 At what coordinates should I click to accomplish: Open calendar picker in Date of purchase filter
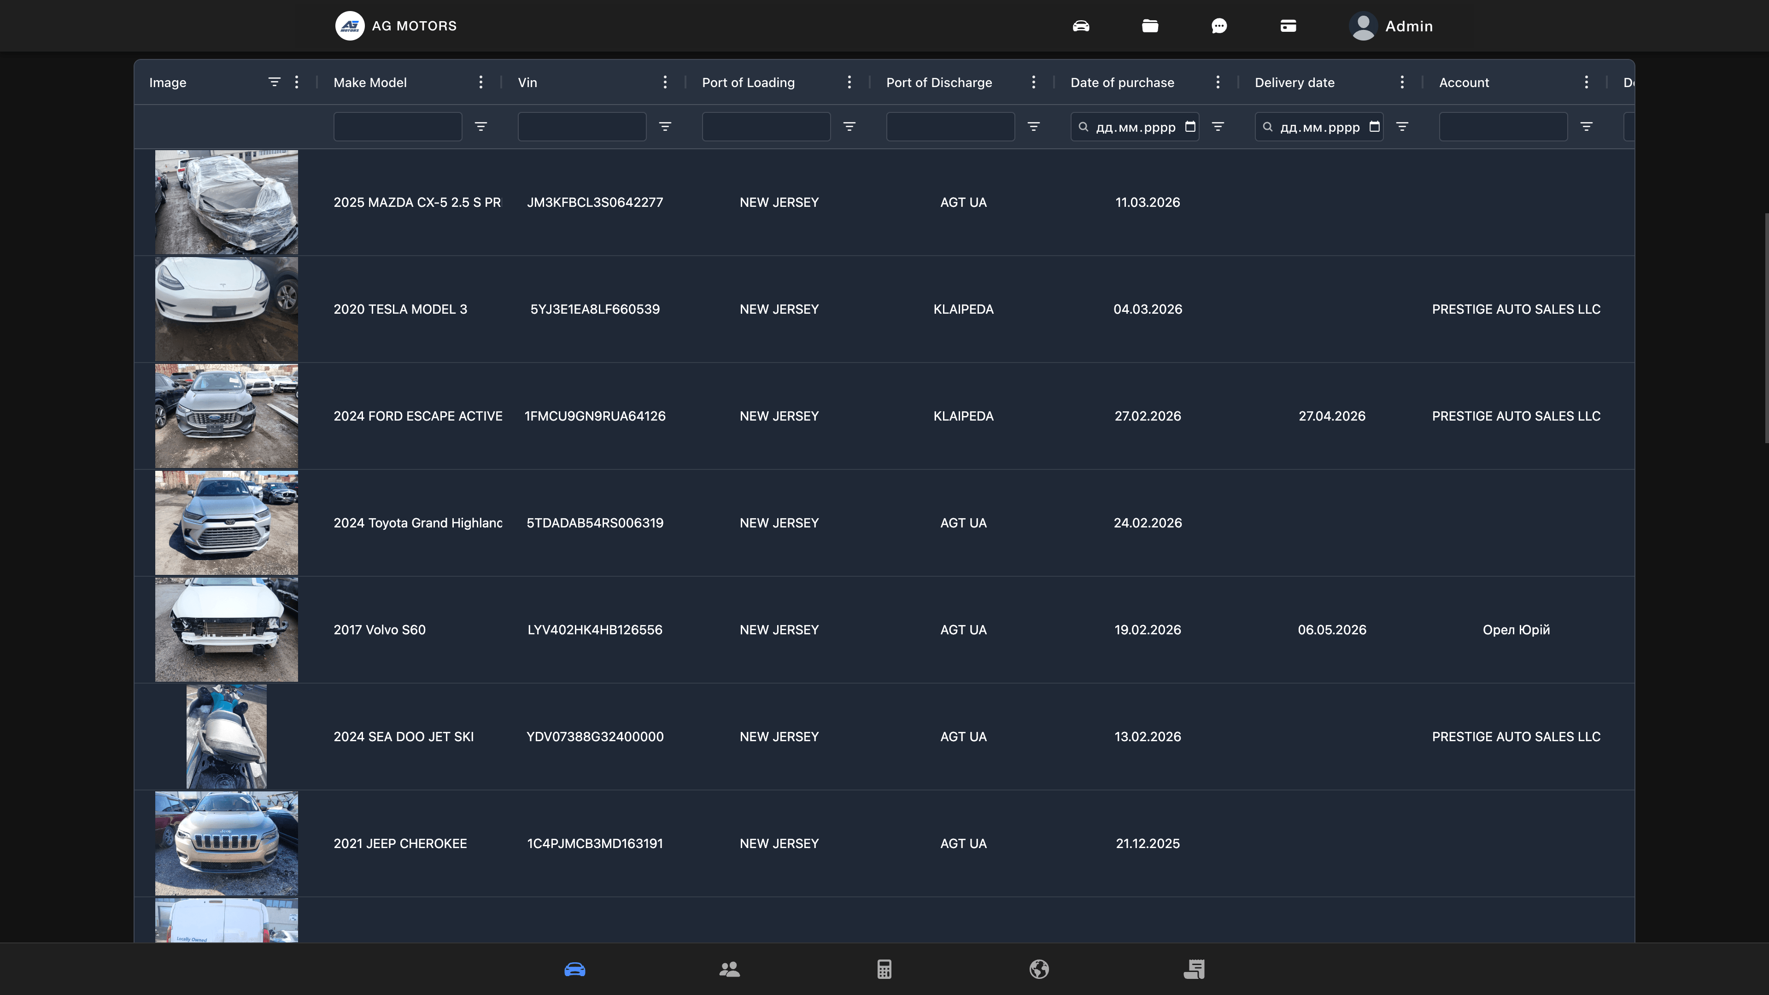click(x=1190, y=126)
